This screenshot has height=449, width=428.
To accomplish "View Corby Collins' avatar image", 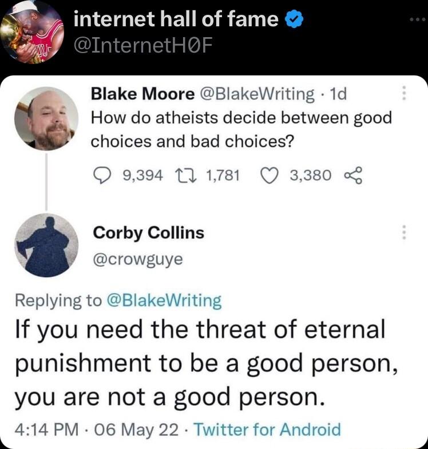I will pos(46,246).
